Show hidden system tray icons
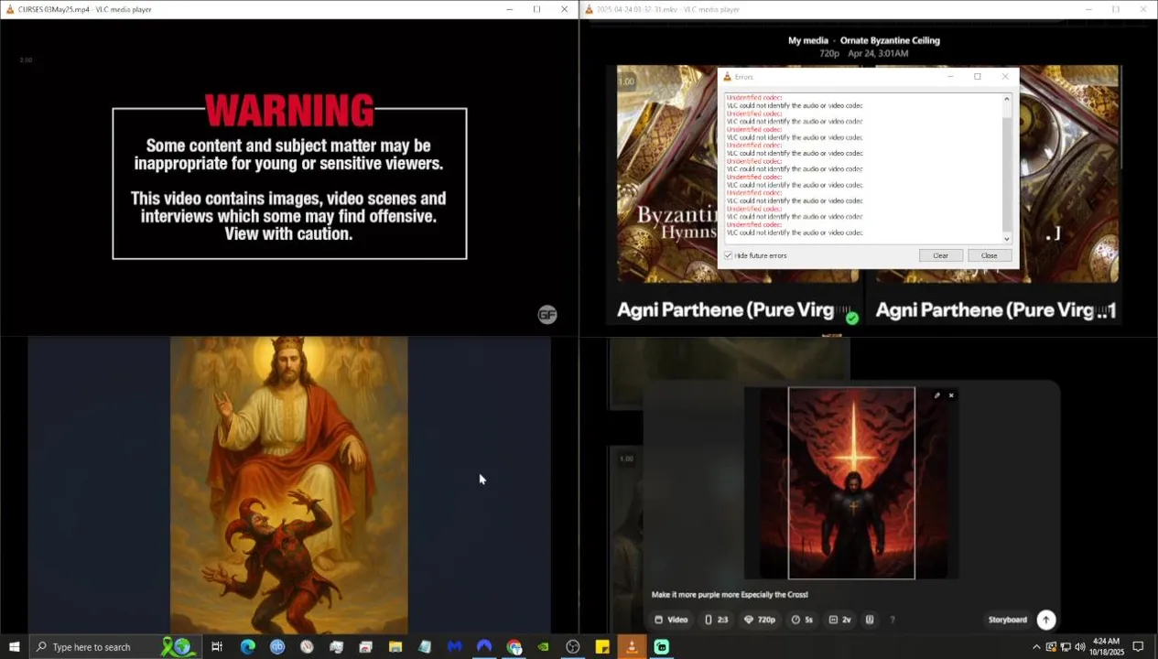Image resolution: width=1158 pixels, height=659 pixels. [x=1036, y=647]
